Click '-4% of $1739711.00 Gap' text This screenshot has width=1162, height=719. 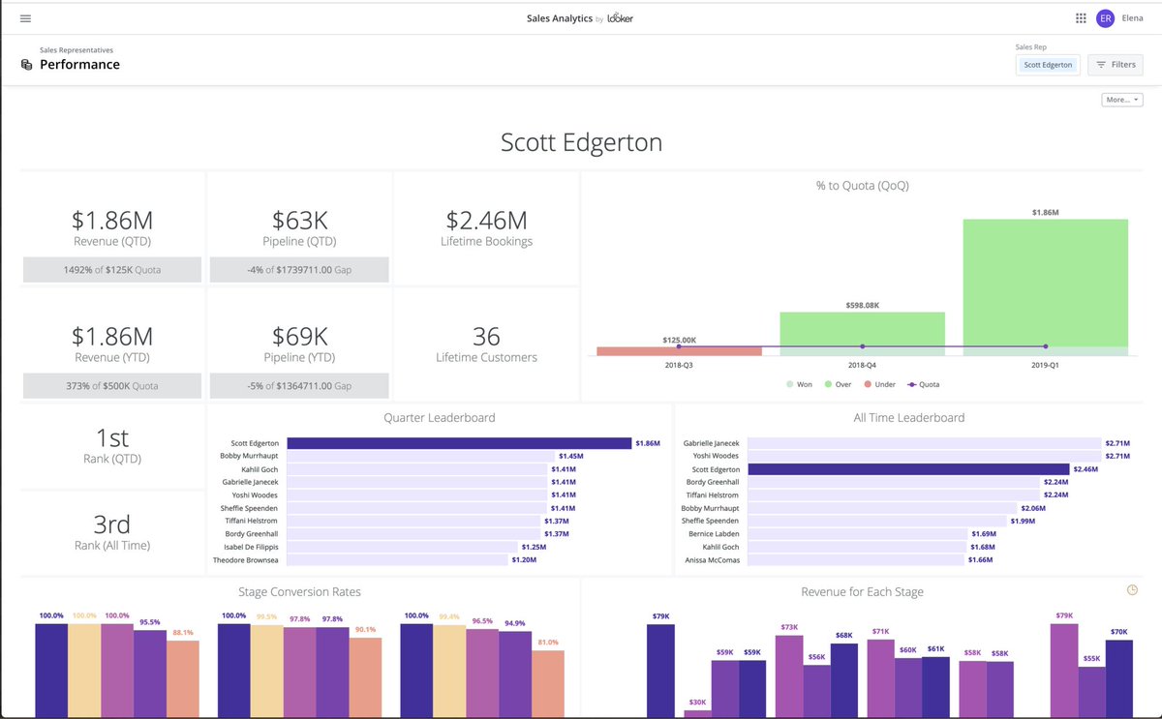click(x=299, y=270)
